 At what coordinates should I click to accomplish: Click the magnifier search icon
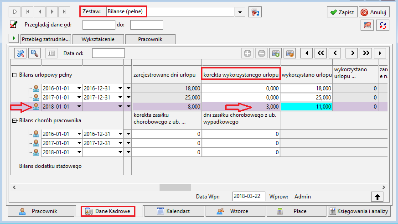pos(35,53)
